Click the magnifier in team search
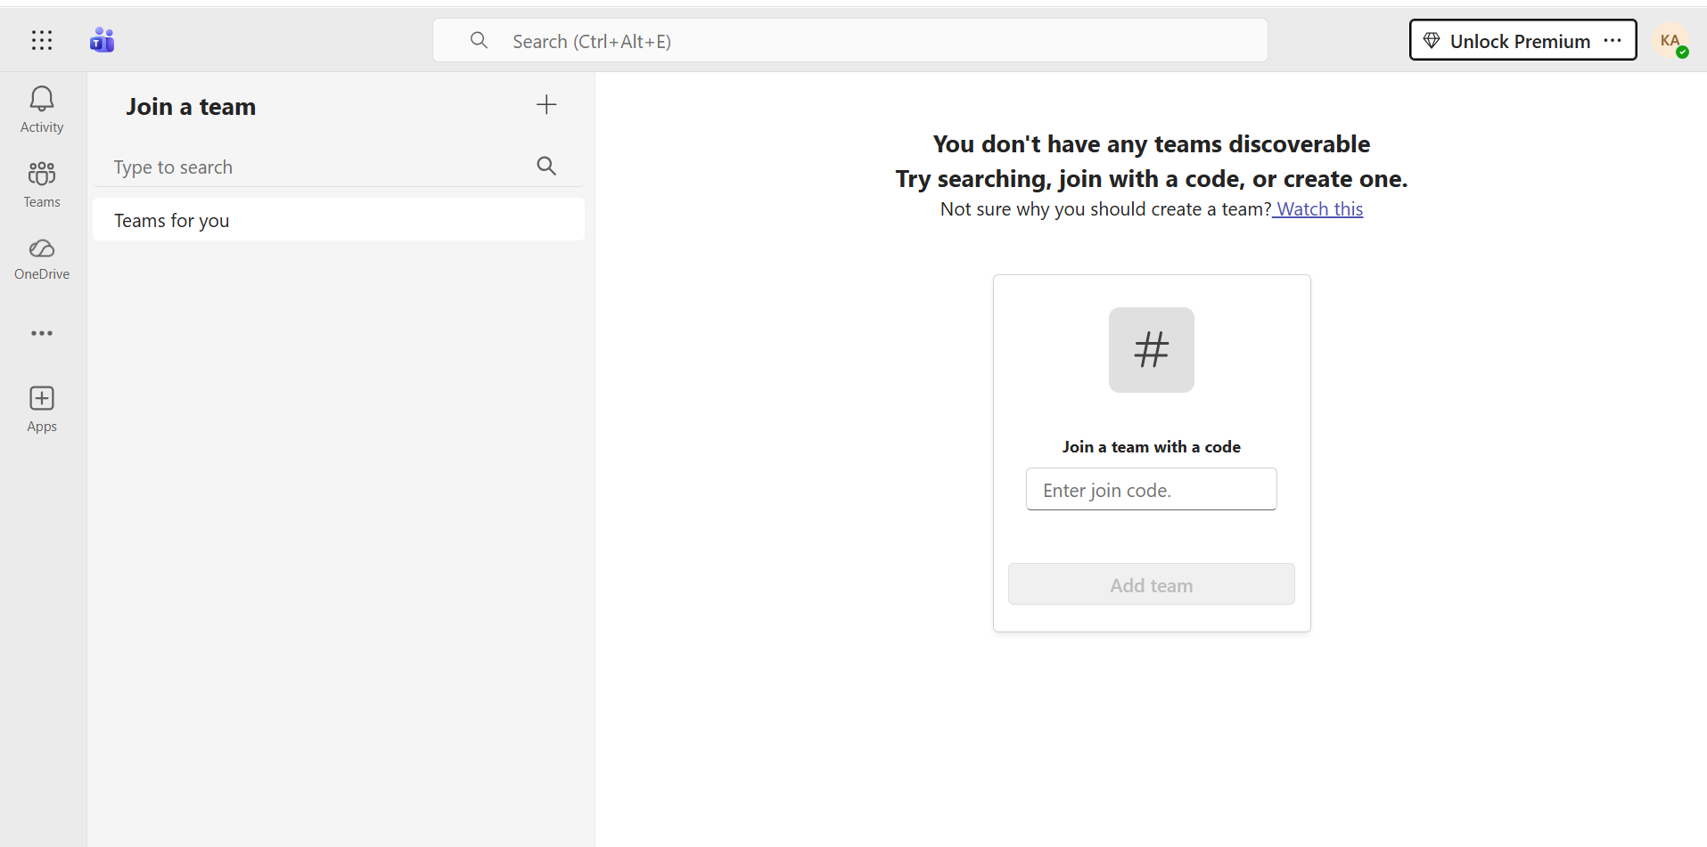The height and width of the screenshot is (847, 1707). click(546, 166)
